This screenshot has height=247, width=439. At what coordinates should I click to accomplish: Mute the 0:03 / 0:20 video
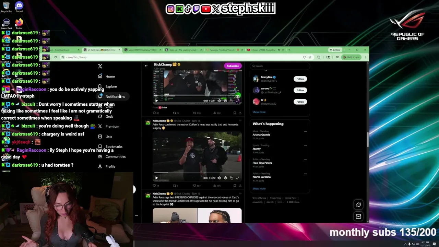tap(219, 178)
